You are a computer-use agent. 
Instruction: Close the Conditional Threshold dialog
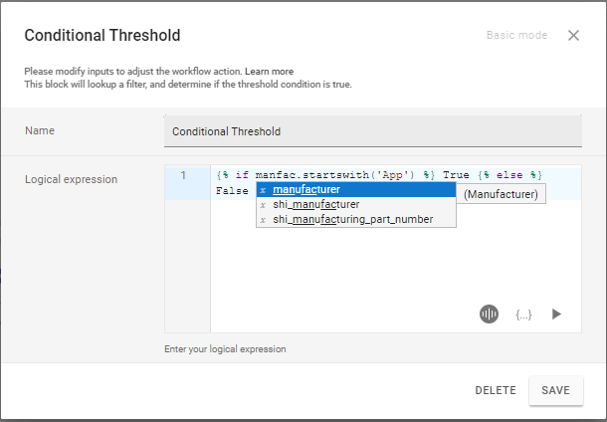point(573,36)
